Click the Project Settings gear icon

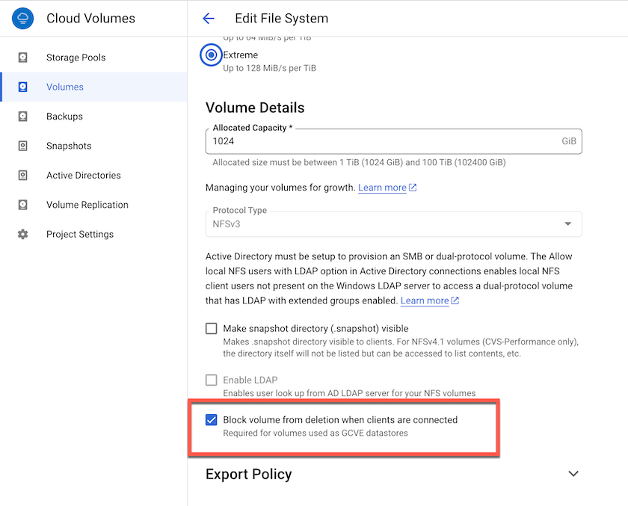23,234
